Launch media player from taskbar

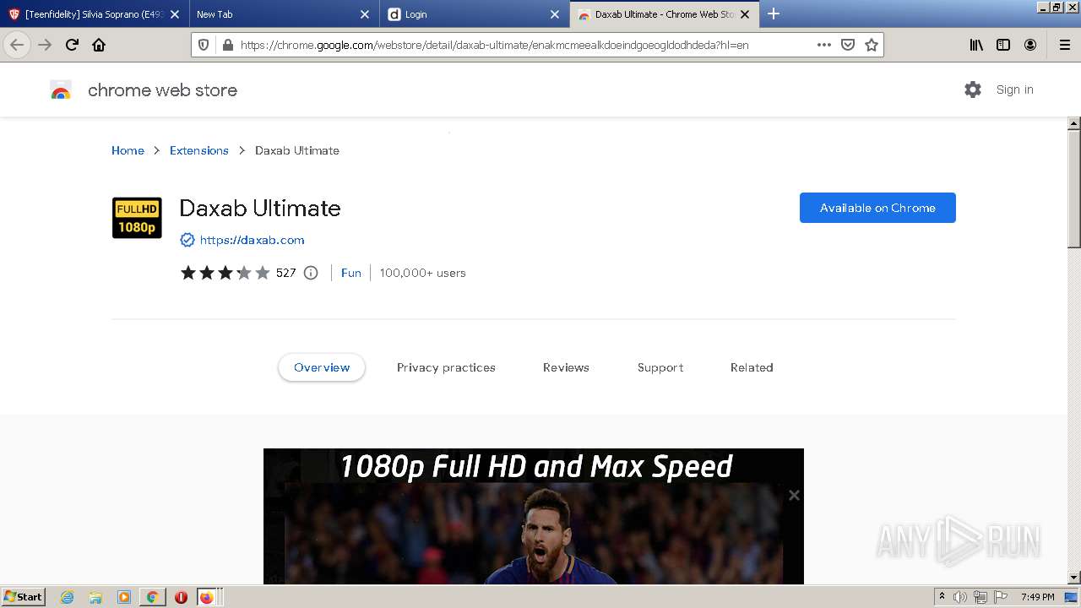[124, 597]
